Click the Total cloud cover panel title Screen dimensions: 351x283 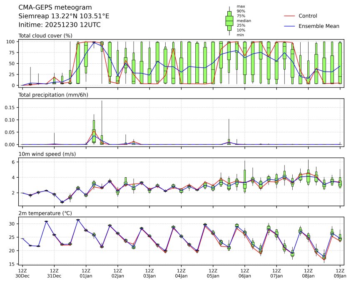click(x=45, y=36)
